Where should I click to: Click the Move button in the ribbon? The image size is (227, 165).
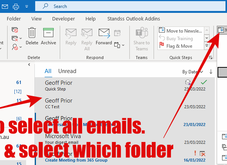coord(222,30)
